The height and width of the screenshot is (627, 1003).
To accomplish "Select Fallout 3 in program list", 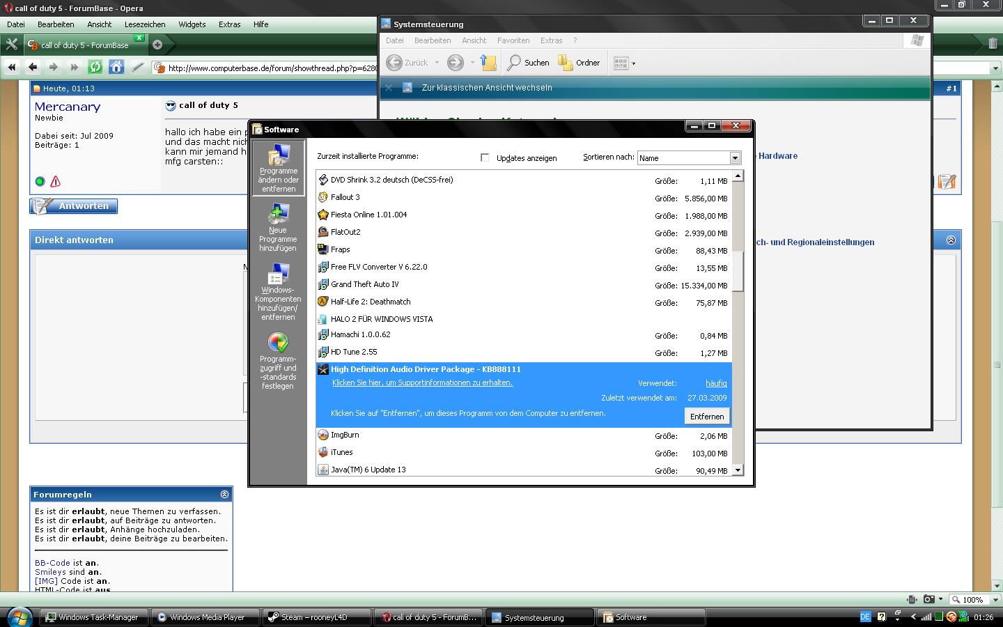I will pyautogui.click(x=524, y=198).
